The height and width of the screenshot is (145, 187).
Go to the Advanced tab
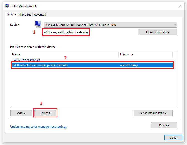coord(40,15)
